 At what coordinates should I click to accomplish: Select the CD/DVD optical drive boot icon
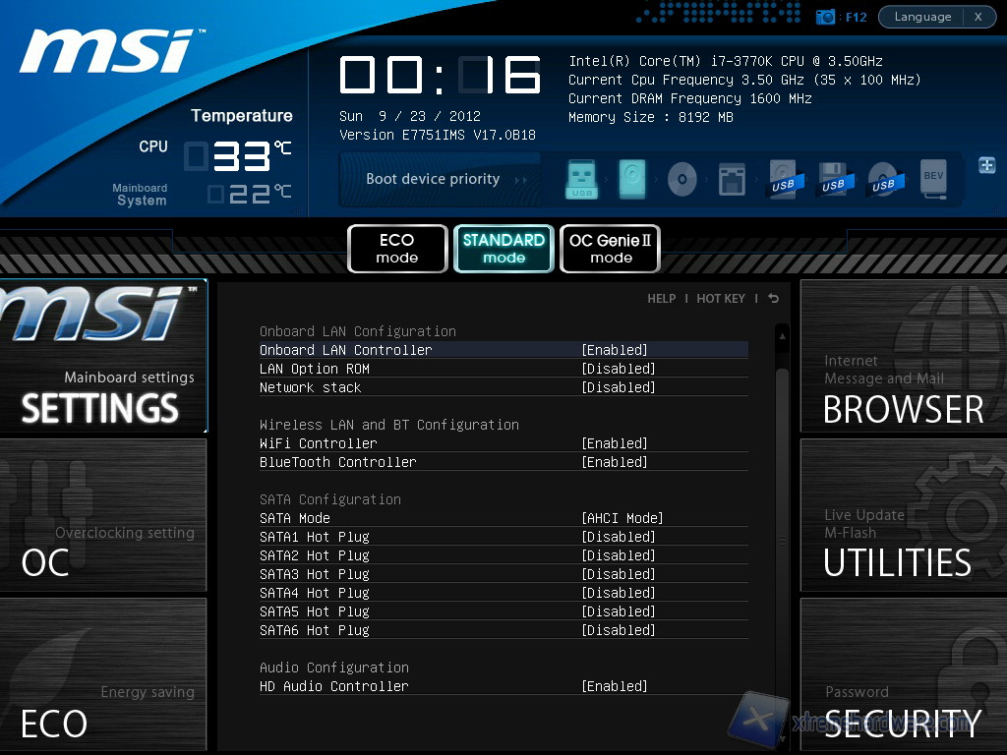coord(681,180)
